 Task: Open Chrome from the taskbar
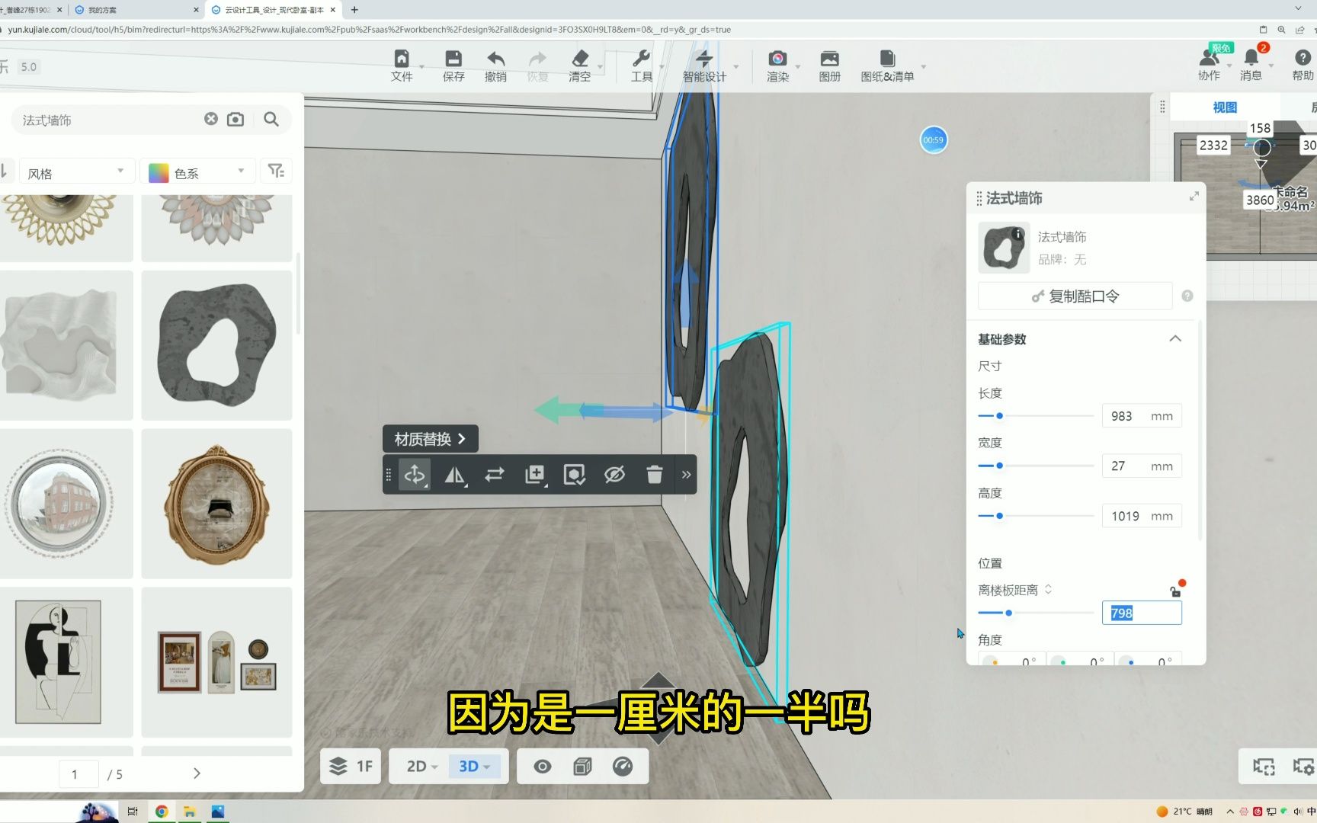coord(162,812)
